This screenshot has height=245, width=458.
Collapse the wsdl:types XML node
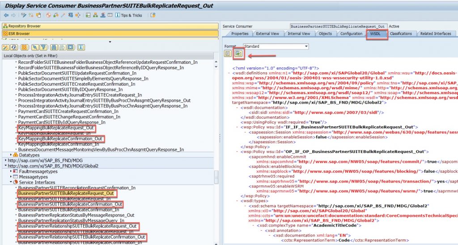pyautogui.click(x=237, y=201)
